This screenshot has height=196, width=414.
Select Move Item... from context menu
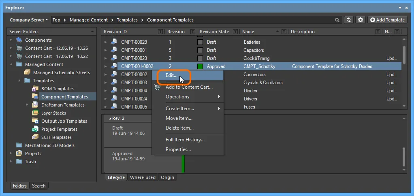pos(188,118)
